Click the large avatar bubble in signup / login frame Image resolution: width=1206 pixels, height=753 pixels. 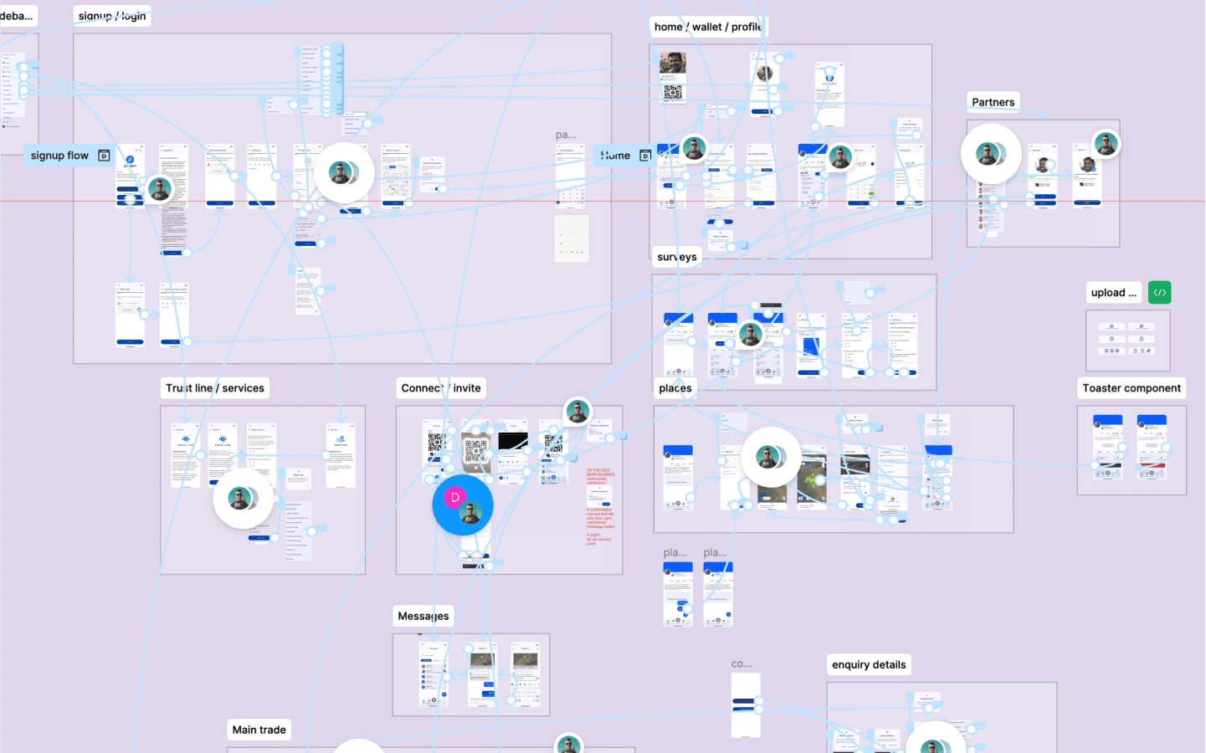343,172
